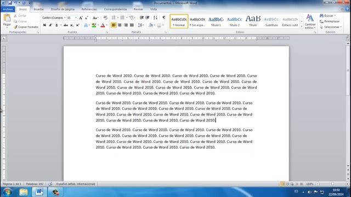Toggle underline S formatting

tap(56, 25)
